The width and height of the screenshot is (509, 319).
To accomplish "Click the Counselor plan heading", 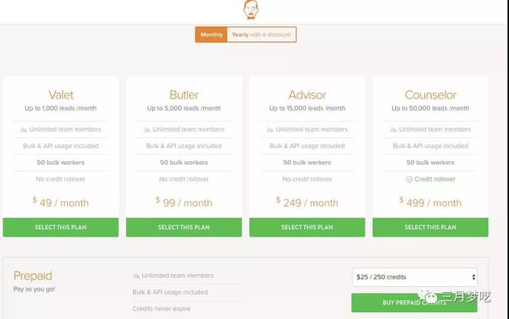I will pyautogui.click(x=430, y=95).
